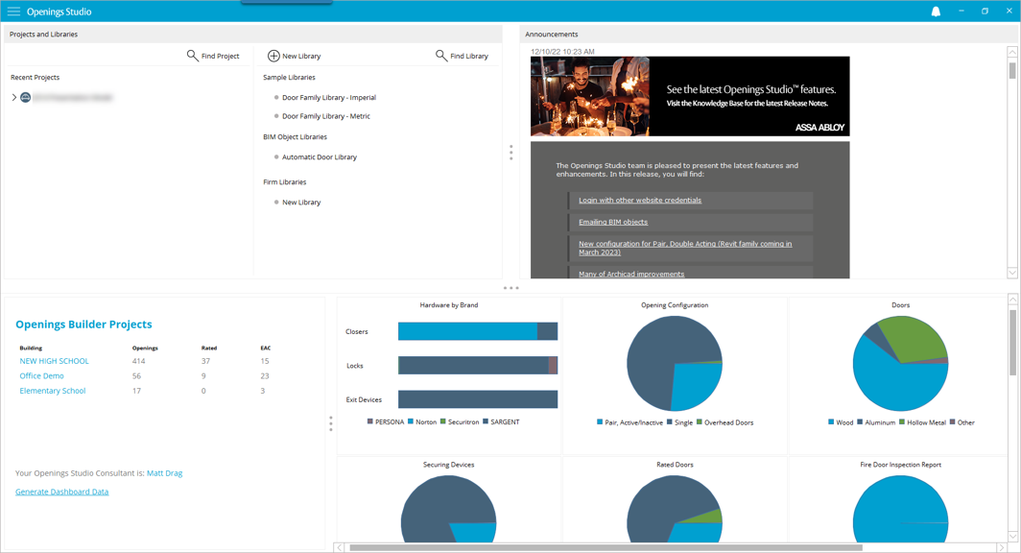This screenshot has height=553, width=1021.
Task: Open the Elementary School project
Action: [53, 391]
